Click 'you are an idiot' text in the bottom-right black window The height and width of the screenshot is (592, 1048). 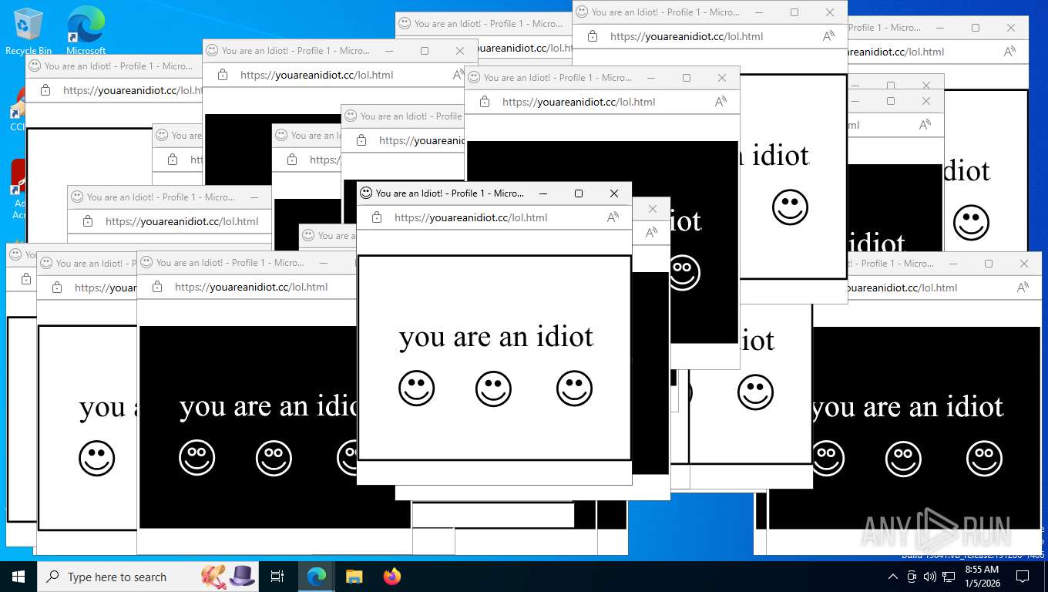908,407
